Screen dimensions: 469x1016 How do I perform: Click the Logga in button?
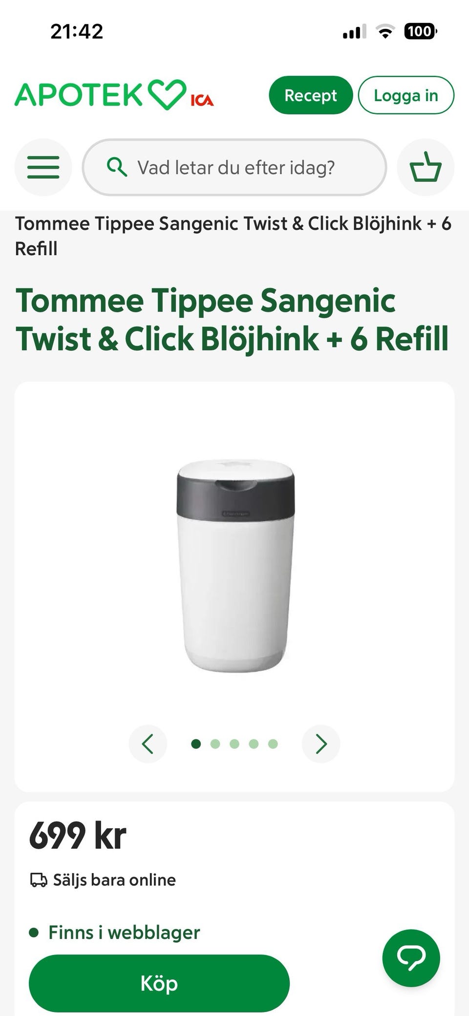[406, 95]
